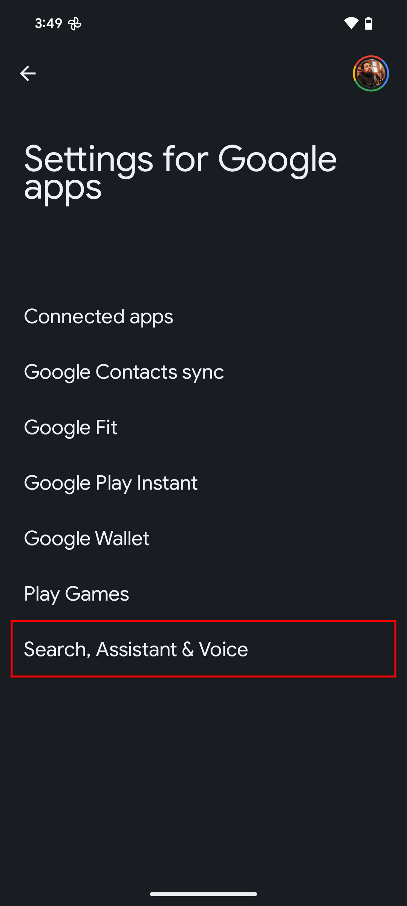Tap the battery status icon

[x=369, y=23]
